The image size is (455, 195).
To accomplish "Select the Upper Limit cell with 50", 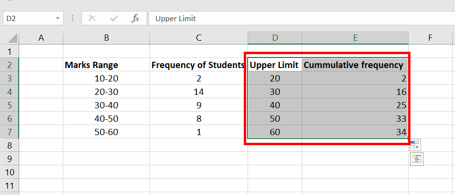I will tap(275, 118).
